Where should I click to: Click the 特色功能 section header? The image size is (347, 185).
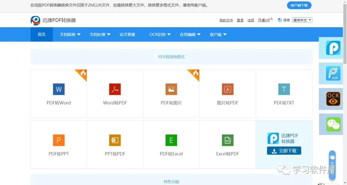click(x=172, y=182)
